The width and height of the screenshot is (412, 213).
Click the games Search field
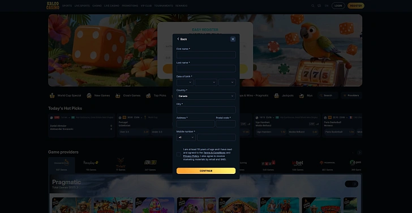click(328, 96)
